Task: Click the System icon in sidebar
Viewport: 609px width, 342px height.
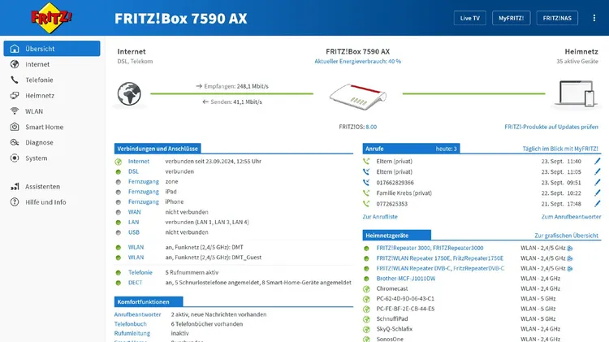Action: pos(15,158)
